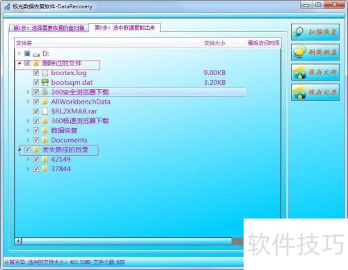
Task: Click the $RL2XMA8.rar file icon
Action: coord(45,111)
